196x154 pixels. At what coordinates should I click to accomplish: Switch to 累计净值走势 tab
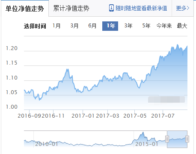click(x=71, y=8)
